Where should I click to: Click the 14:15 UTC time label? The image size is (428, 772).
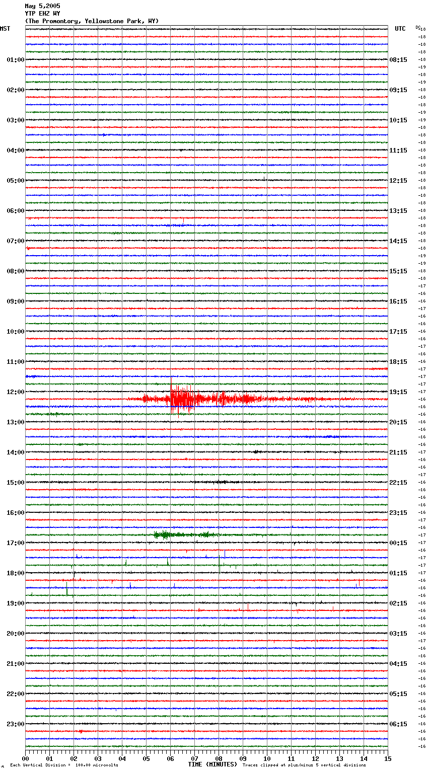click(x=398, y=241)
